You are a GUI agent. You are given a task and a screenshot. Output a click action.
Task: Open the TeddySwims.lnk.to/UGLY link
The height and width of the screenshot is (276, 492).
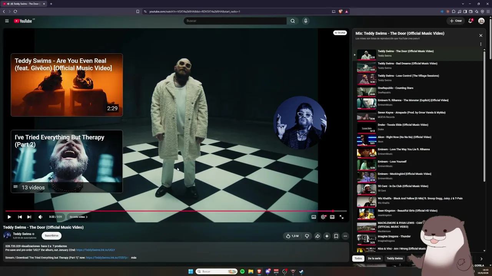tap(95, 250)
